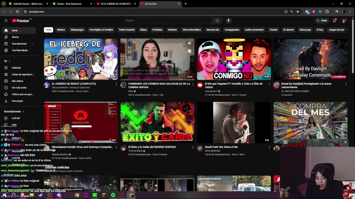355x199 pixels.
Task: Select the Videojuegos chip
Action: click(x=77, y=30)
